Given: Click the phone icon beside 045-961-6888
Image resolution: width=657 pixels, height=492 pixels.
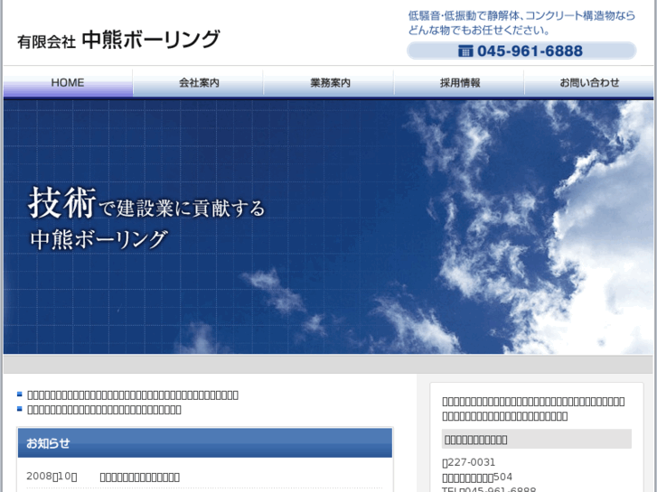Looking at the screenshot, I should point(465,51).
